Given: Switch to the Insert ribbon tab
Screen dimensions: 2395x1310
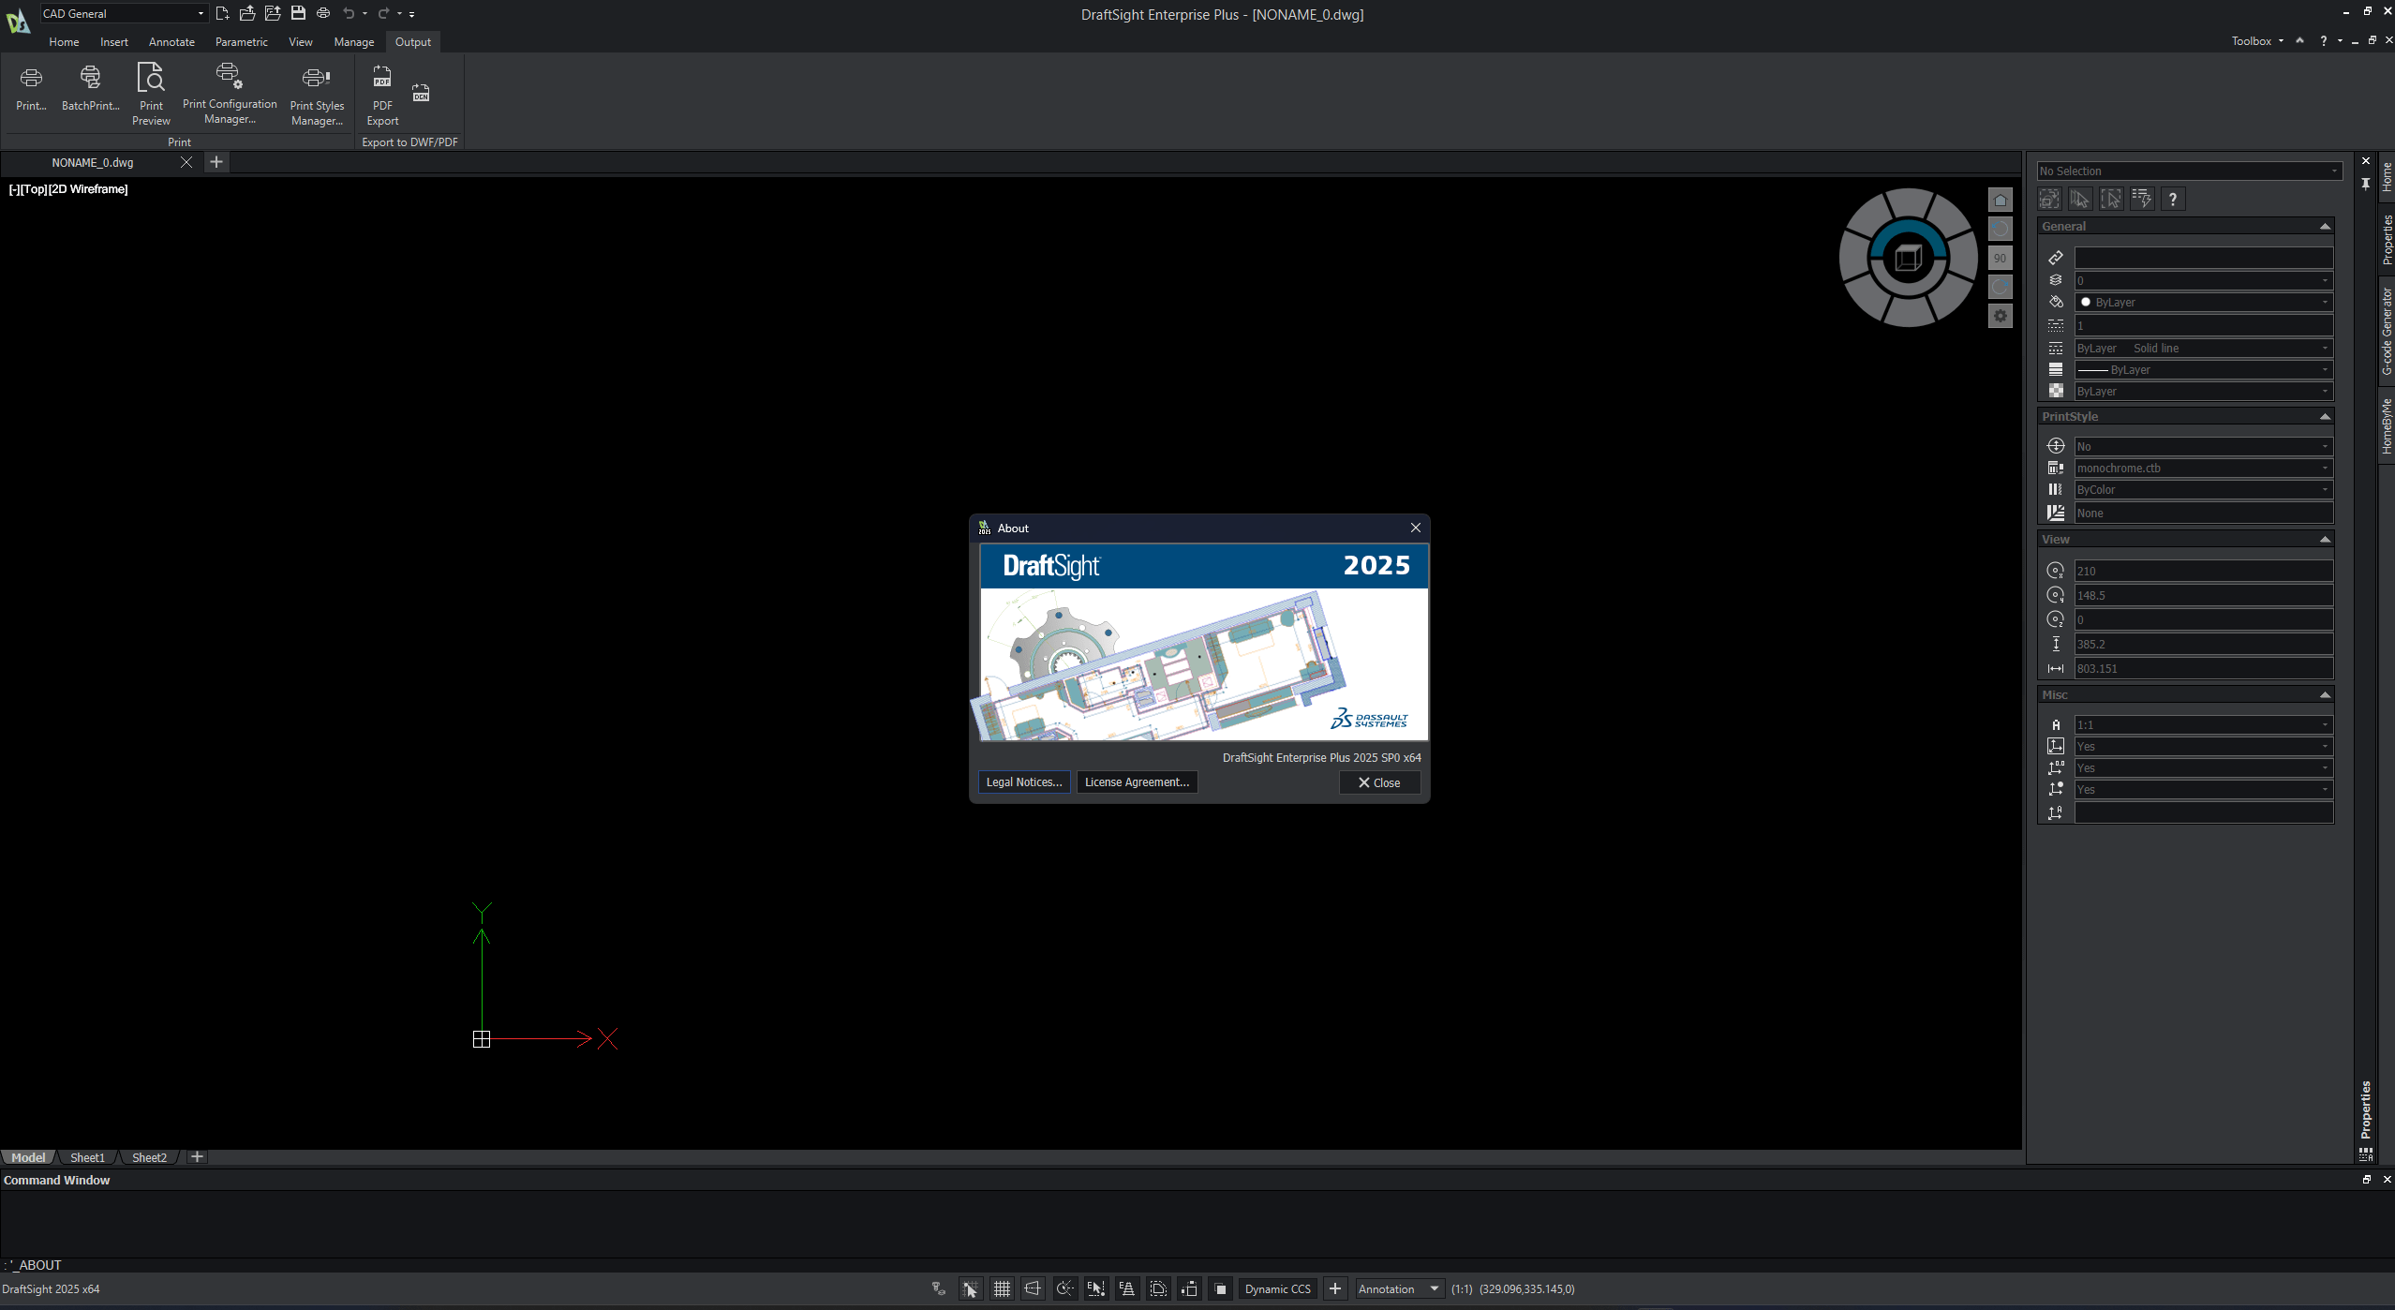Looking at the screenshot, I should pyautogui.click(x=114, y=42).
